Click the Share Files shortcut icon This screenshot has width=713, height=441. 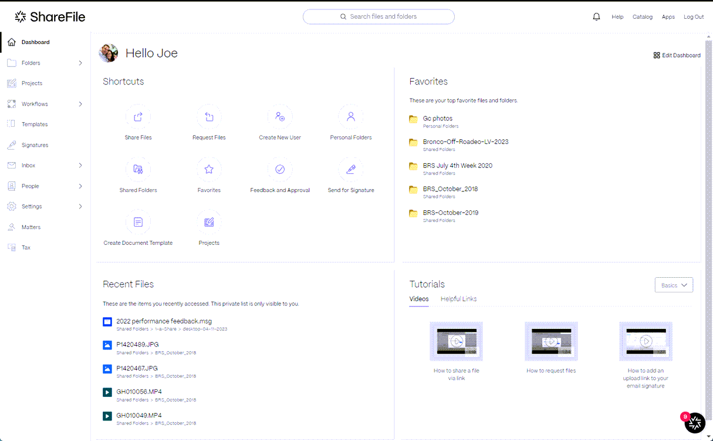click(138, 117)
